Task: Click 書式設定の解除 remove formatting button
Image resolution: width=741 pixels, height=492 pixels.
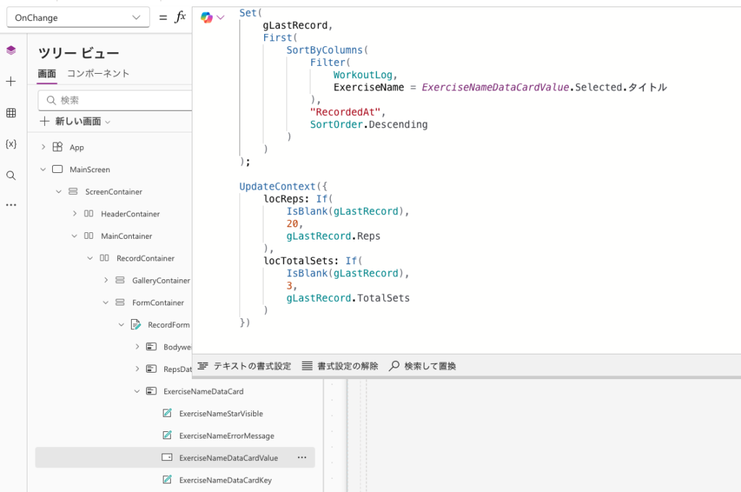Action: 340,366
